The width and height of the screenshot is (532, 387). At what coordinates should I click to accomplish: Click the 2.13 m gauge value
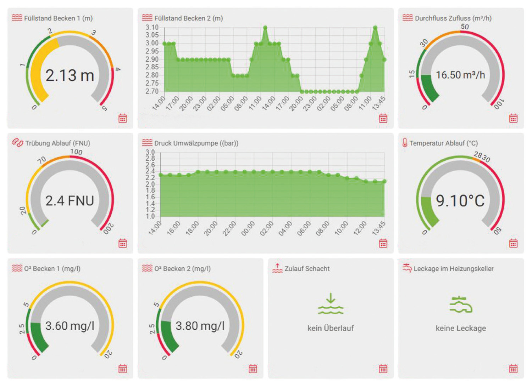70,75
